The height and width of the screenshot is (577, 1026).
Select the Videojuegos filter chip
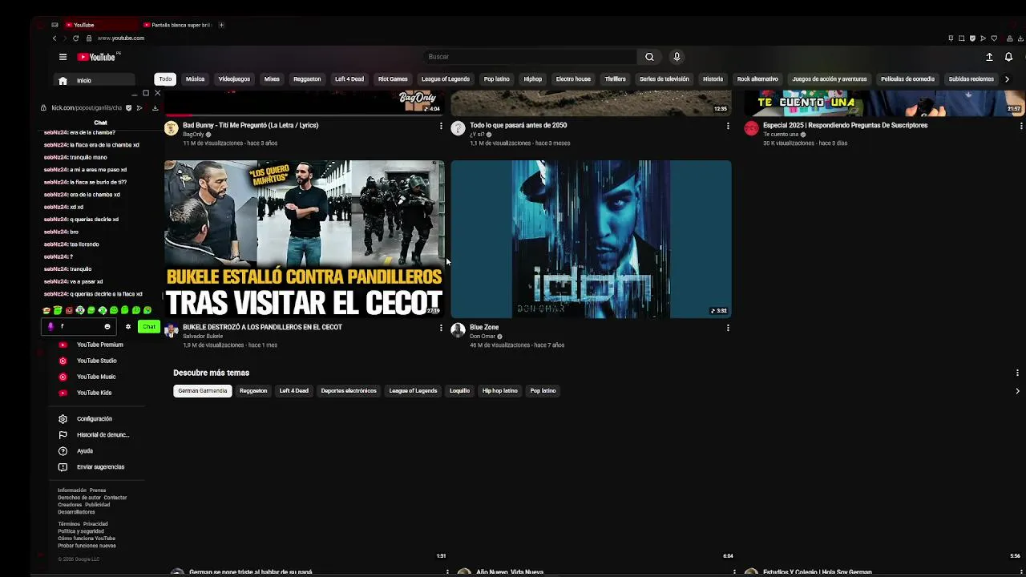(x=234, y=79)
